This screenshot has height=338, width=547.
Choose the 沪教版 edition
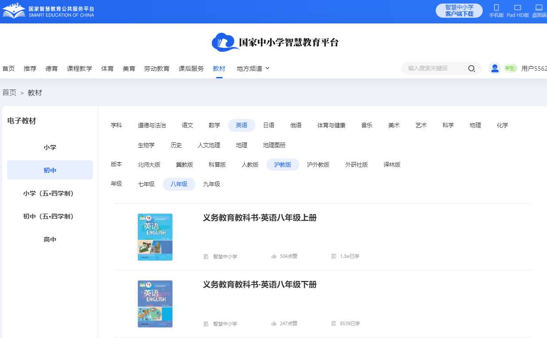tap(283, 165)
